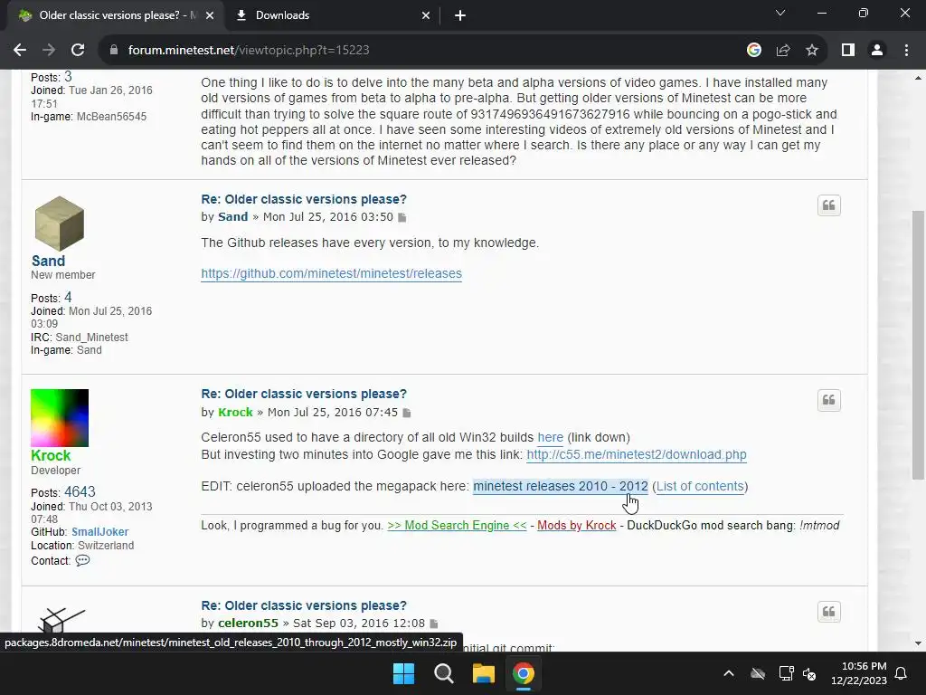
Task: Open the '>> Mod Search Engine <<' link
Action: [457, 526]
